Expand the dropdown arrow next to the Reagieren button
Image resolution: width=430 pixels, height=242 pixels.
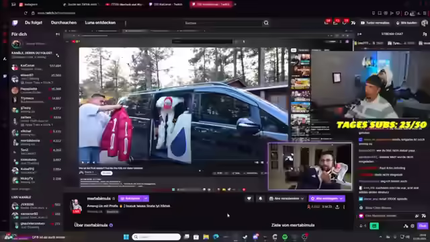146,198
